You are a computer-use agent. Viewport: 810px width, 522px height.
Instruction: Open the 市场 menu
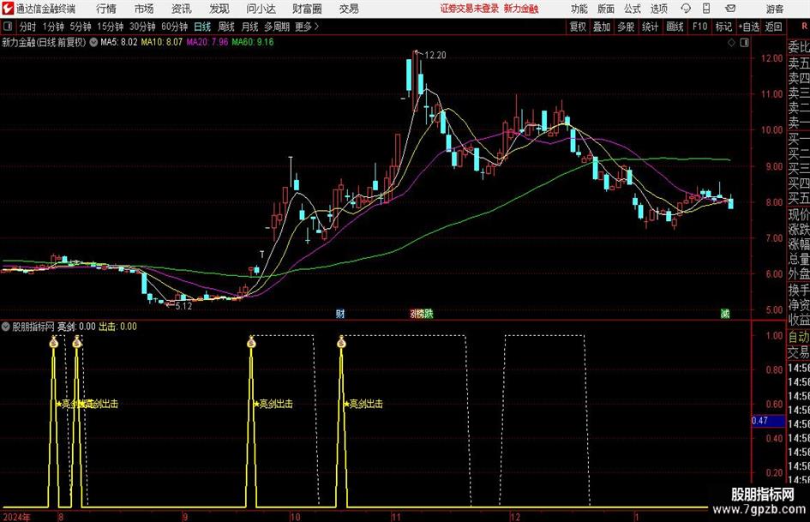click(x=144, y=9)
